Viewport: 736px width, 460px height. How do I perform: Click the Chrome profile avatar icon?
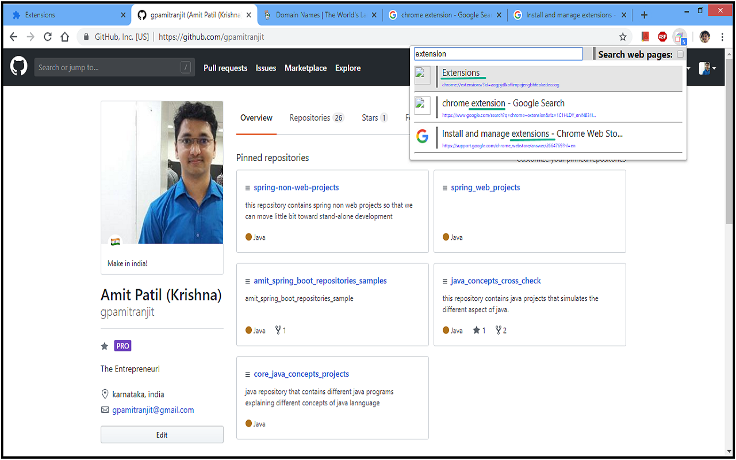coord(705,36)
